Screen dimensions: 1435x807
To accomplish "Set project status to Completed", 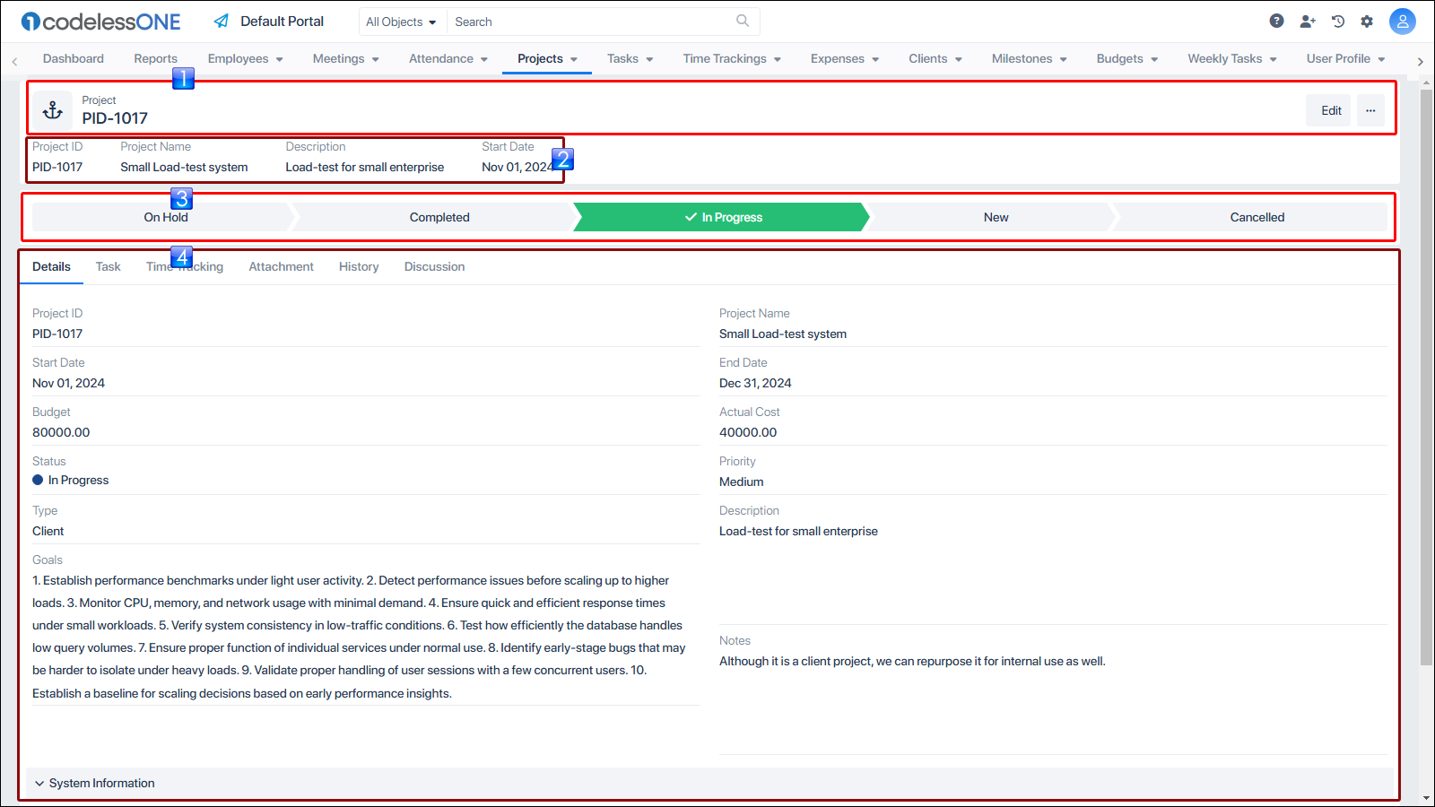I will 439,217.
